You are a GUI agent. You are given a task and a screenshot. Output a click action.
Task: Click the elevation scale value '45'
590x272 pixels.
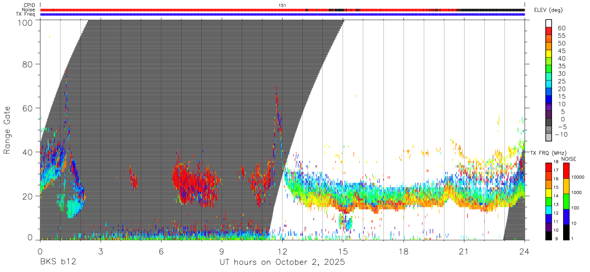tap(561, 51)
